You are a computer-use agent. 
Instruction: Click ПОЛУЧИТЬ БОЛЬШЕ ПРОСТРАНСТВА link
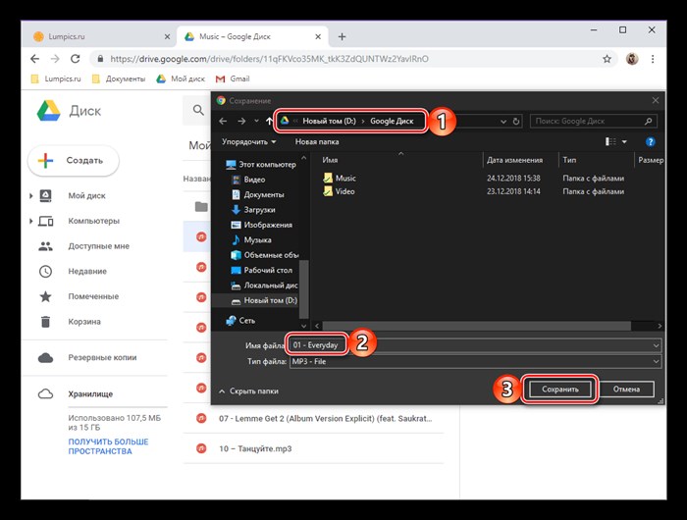click(x=108, y=446)
